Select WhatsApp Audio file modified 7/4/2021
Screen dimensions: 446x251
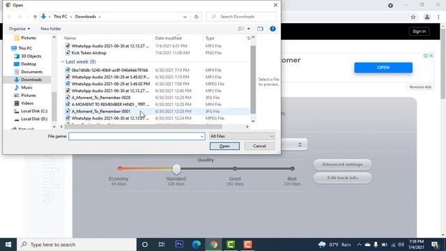coord(110,46)
